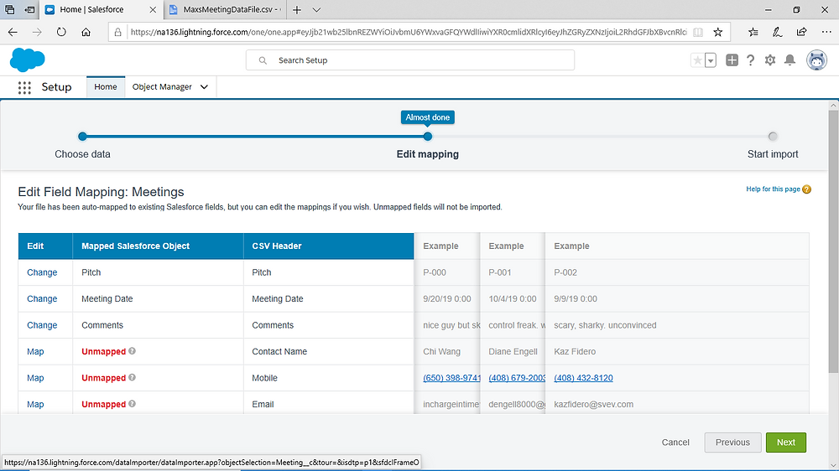Click the padlock site info icon
The width and height of the screenshot is (839, 471).
tap(117, 32)
